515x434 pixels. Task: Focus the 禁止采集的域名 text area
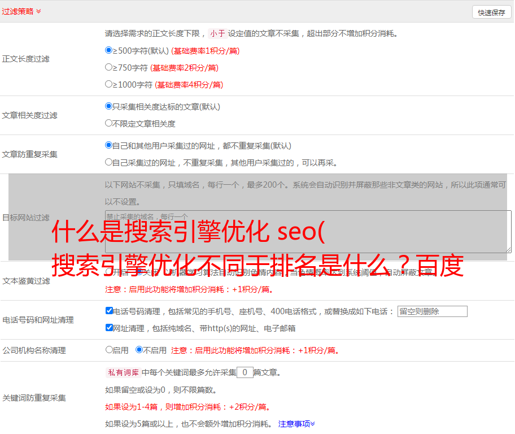point(308,232)
